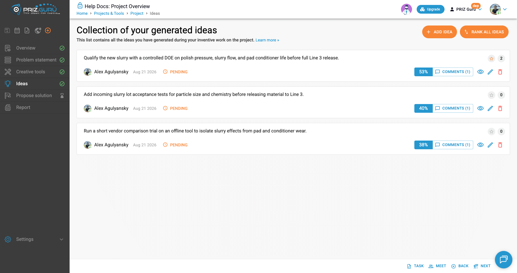Viewport: 517px width, 273px height.
Task: Open the PRIZ Guru workspace dropdown
Action: 466,9
